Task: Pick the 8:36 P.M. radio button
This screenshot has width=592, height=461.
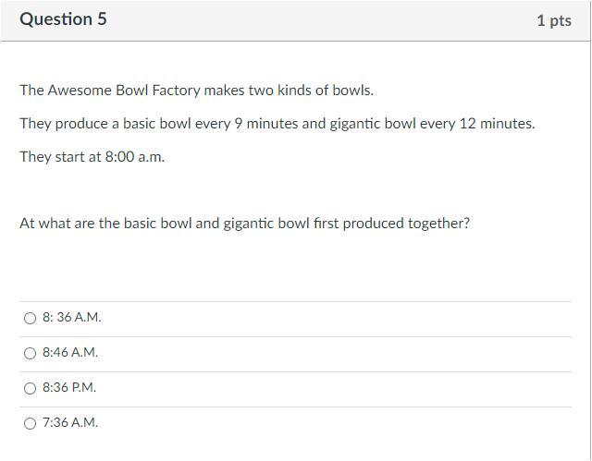Action: coord(31,388)
